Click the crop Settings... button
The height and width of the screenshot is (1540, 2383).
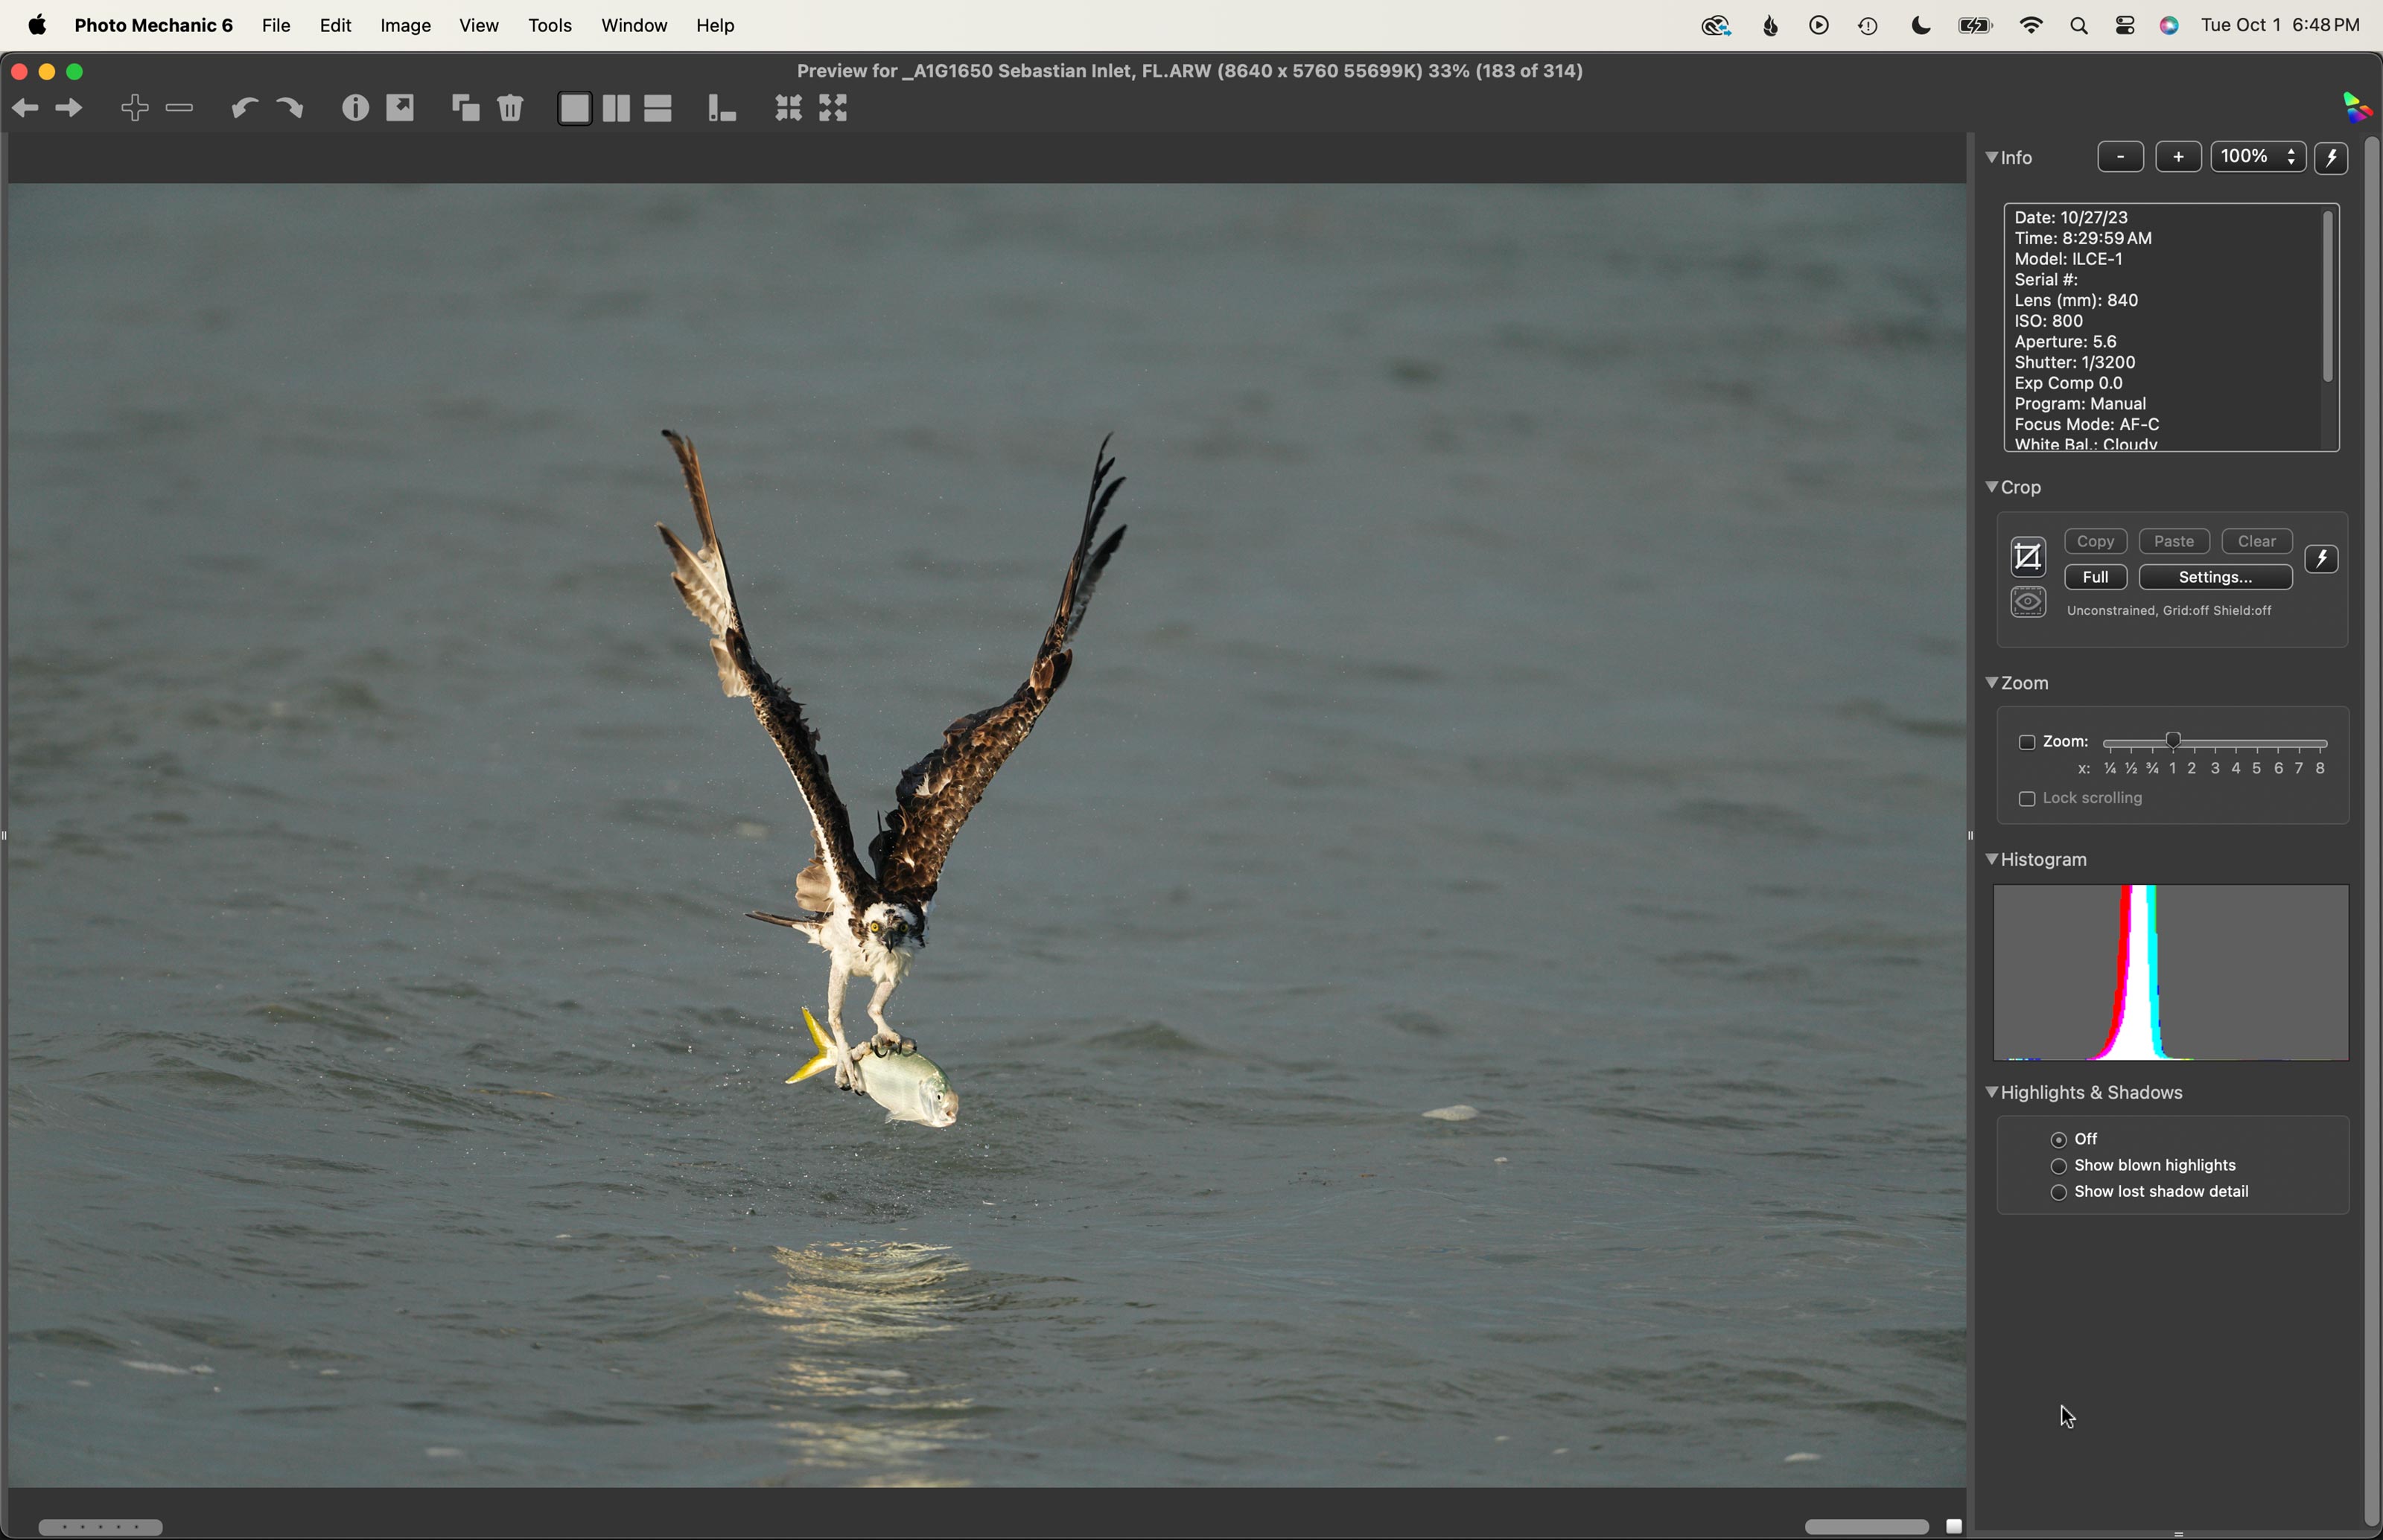click(2216, 578)
